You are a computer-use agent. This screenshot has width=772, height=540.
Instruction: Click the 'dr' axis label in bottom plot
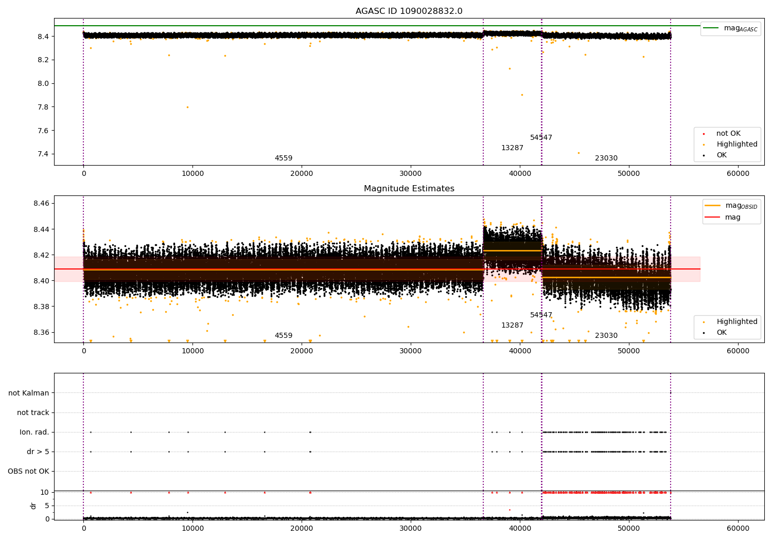[x=33, y=506]
